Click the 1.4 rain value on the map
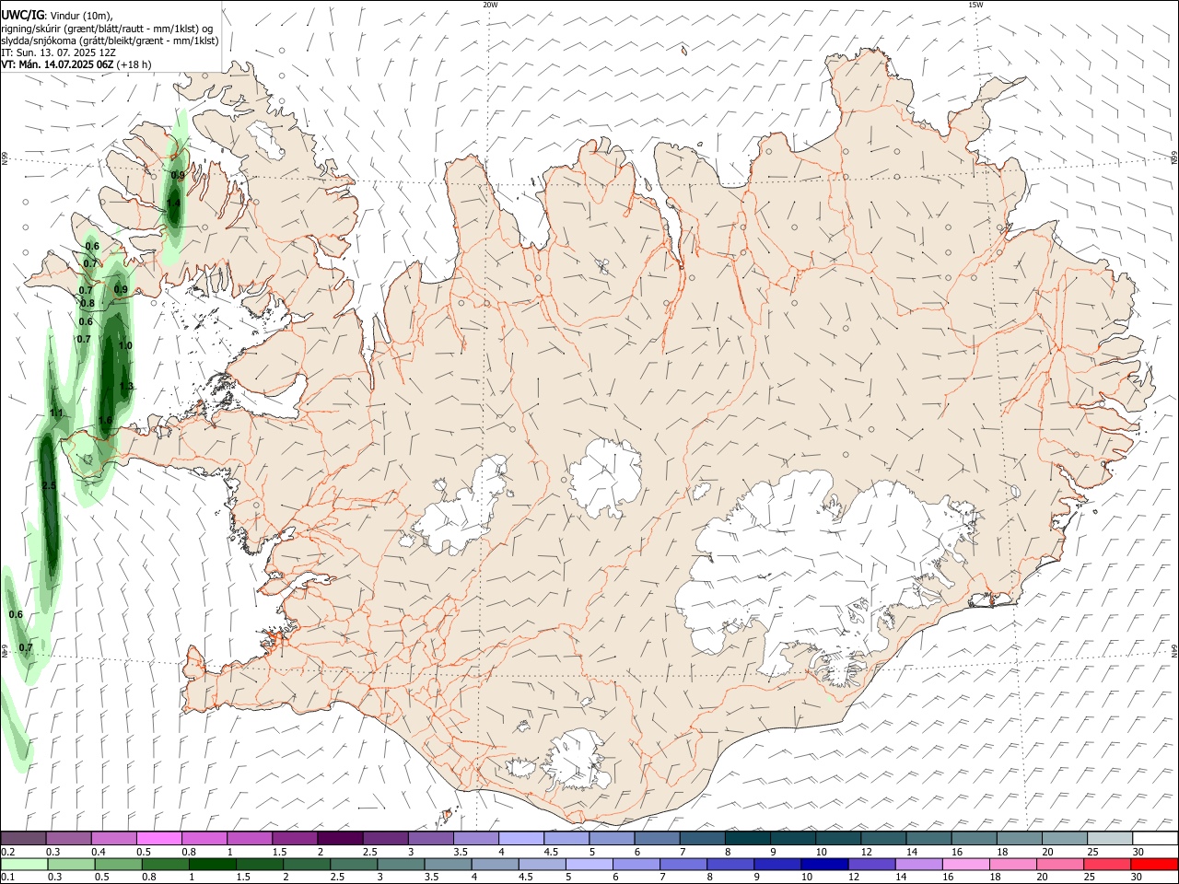Screen dimensions: 1179x884 (173, 204)
